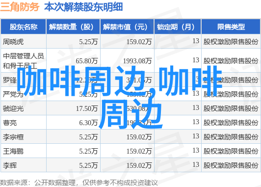
Task: Select the 曹亮 shareholder row name
Action: [x=10, y=123]
